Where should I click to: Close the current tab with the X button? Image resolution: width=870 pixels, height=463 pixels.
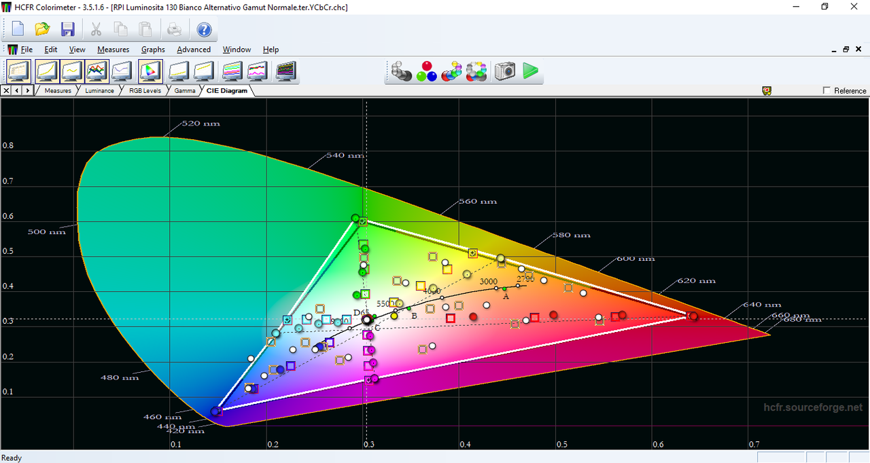6,90
